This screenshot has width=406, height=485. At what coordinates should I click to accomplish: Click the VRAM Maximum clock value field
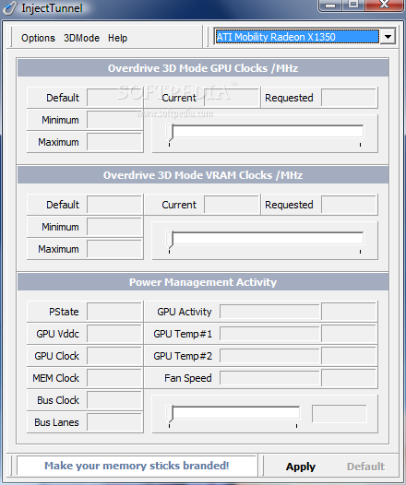click(x=114, y=249)
